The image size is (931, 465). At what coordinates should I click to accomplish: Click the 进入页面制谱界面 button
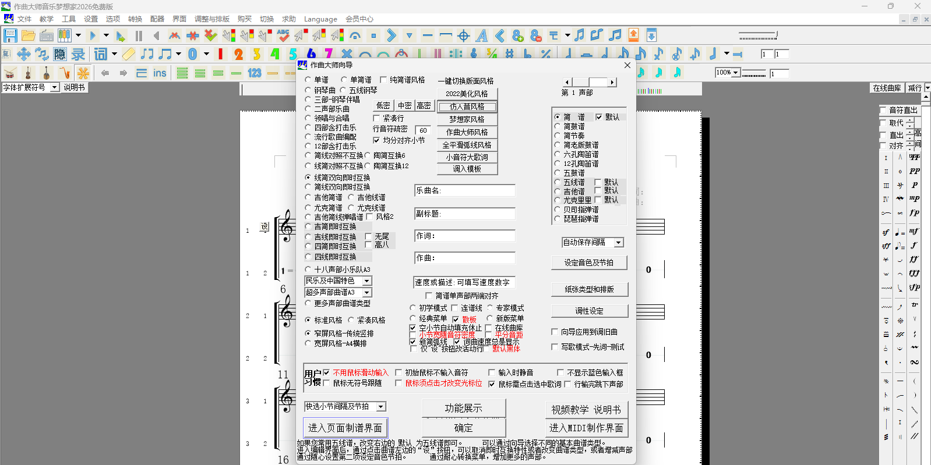click(x=345, y=428)
